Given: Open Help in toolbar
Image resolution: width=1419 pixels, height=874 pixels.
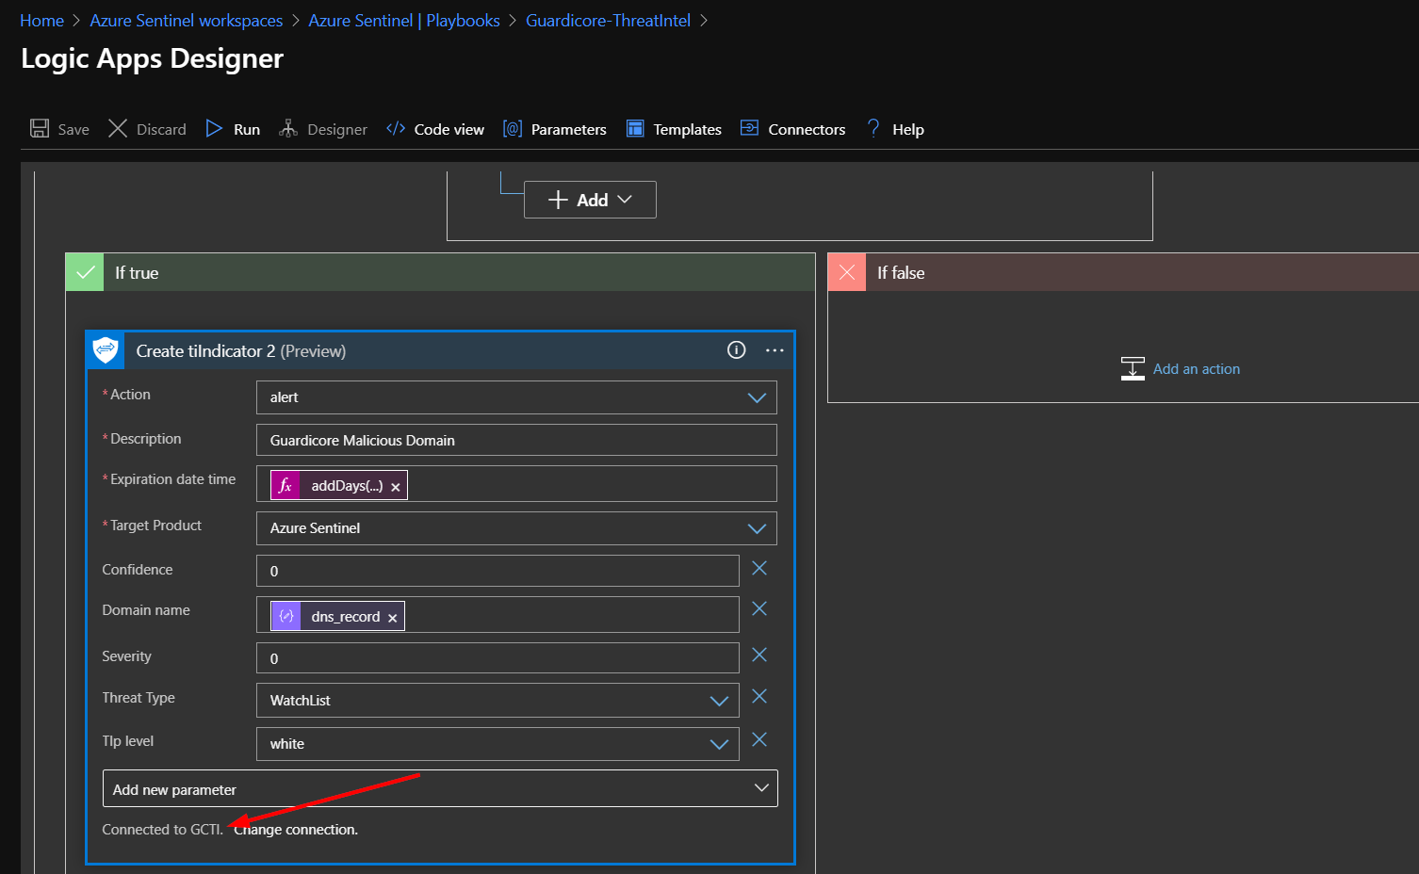Looking at the screenshot, I should pos(895,129).
